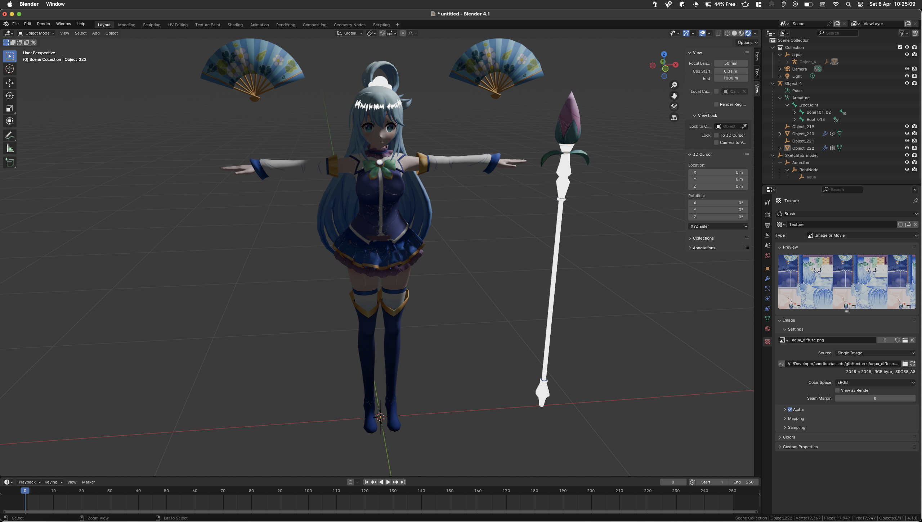Switch to the Sculpting workspace tab
Viewport: 922px width, 522px height.
pos(151,25)
